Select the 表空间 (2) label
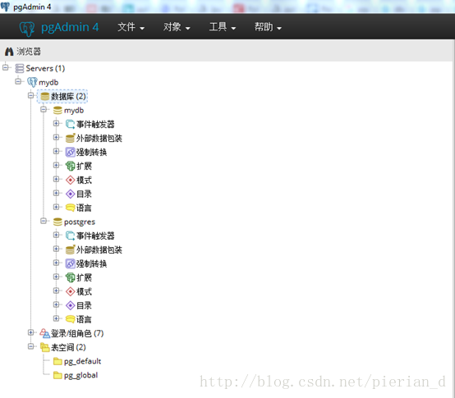 tap(68, 347)
